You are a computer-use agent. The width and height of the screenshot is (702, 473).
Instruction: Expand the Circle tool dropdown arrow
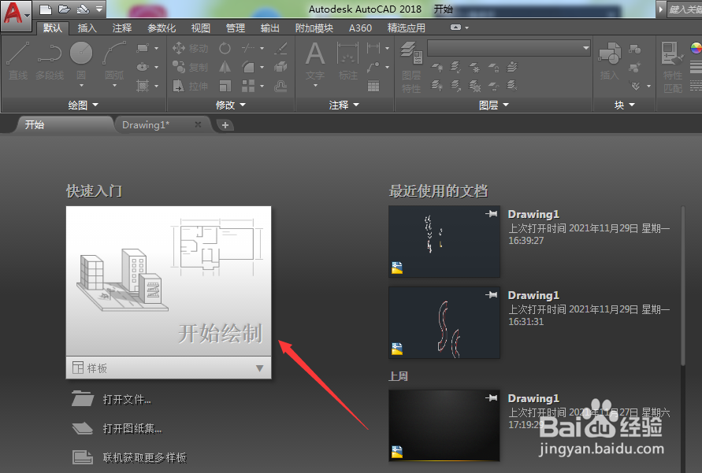tap(81, 85)
